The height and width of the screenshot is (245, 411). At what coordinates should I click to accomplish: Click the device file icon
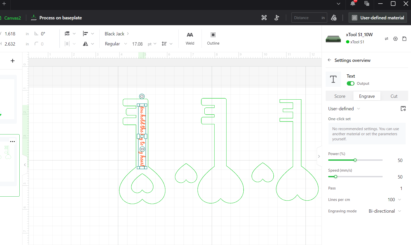(404, 39)
